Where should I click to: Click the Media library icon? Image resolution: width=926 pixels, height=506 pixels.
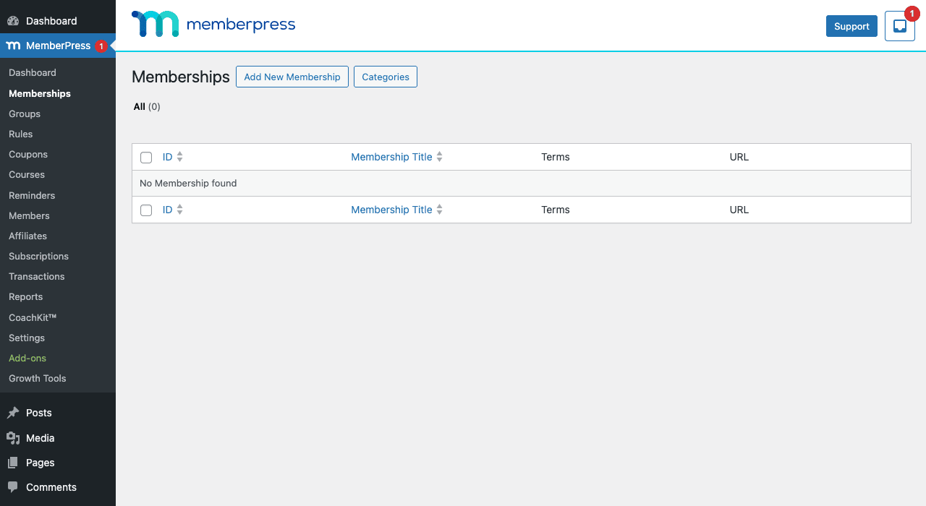[x=13, y=438]
